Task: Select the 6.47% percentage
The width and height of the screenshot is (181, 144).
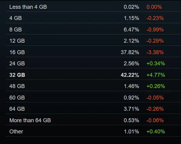Action: pyautogui.click(x=131, y=30)
